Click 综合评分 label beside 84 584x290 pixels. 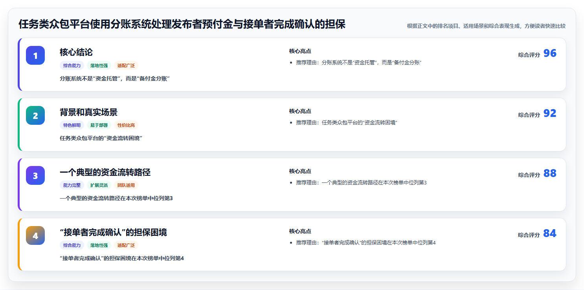(529, 235)
